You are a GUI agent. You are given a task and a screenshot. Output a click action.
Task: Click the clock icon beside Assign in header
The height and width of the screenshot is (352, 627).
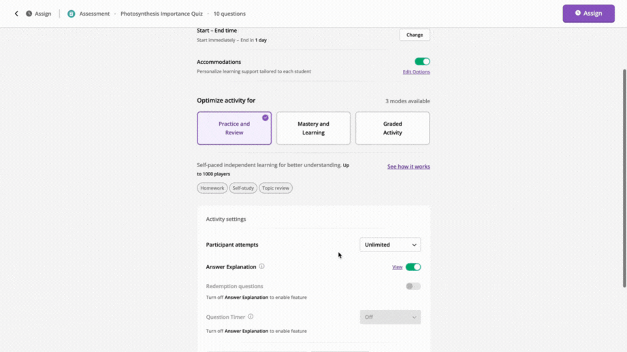[29, 14]
